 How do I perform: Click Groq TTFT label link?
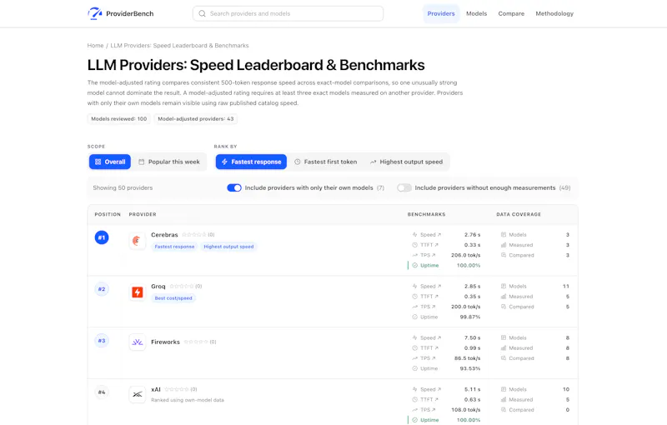coord(429,296)
